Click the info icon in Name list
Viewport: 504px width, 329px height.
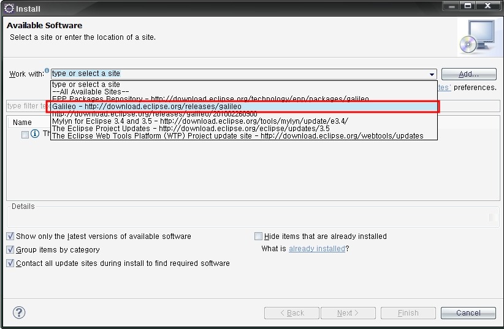coord(35,134)
